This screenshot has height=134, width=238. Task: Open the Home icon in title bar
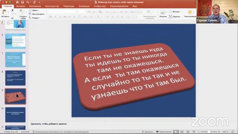pyautogui.click(x=17, y=2)
